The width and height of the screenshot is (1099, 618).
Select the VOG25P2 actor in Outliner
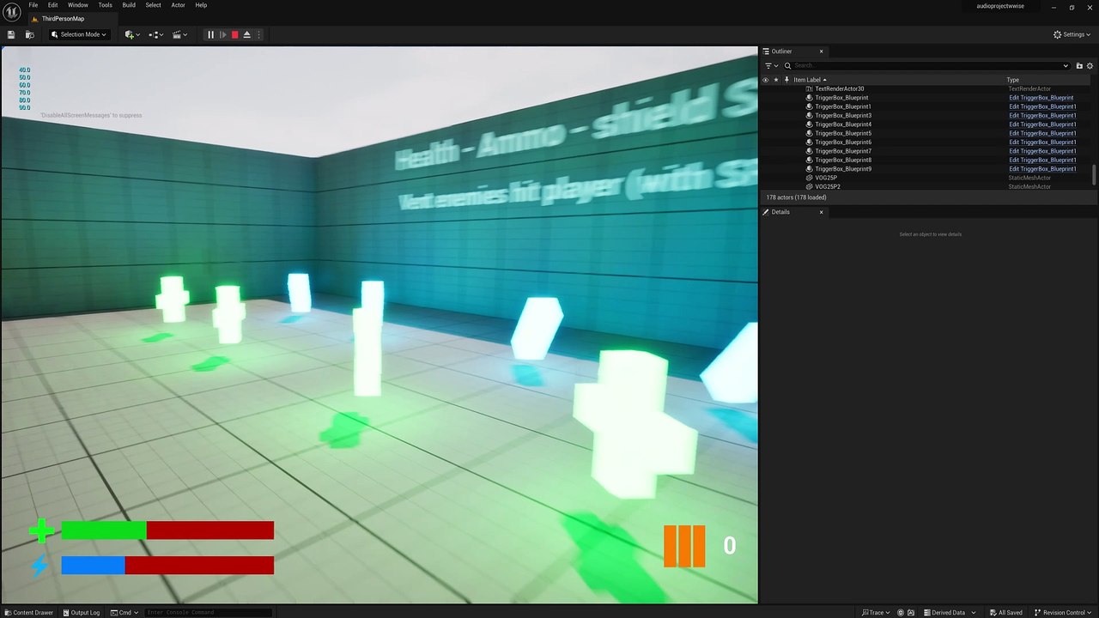(x=828, y=186)
